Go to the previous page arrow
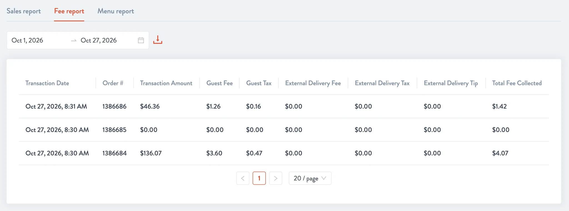This screenshot has width=569, height=211. click(243, 178)
